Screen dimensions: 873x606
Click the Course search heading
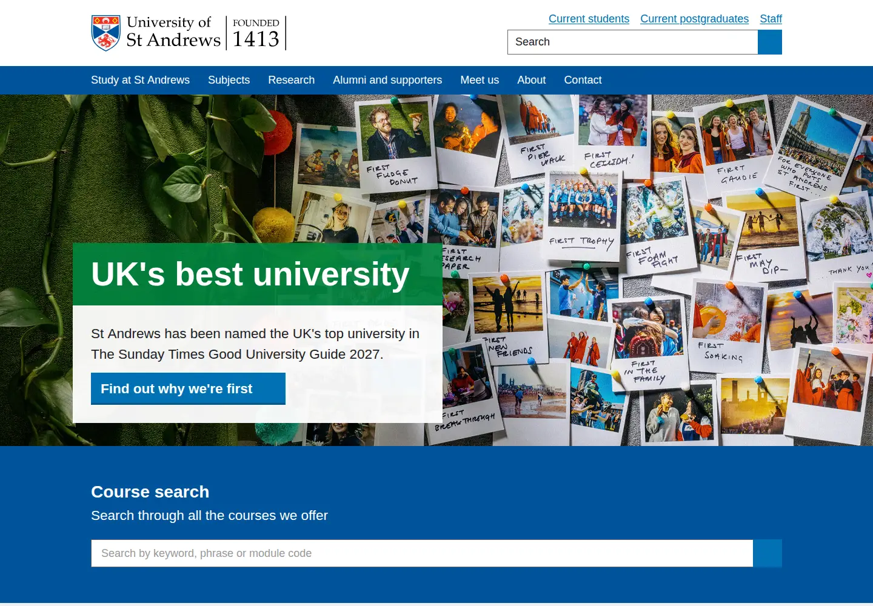point(150,491)
